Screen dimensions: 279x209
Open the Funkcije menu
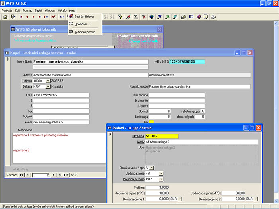pos(7,10)
